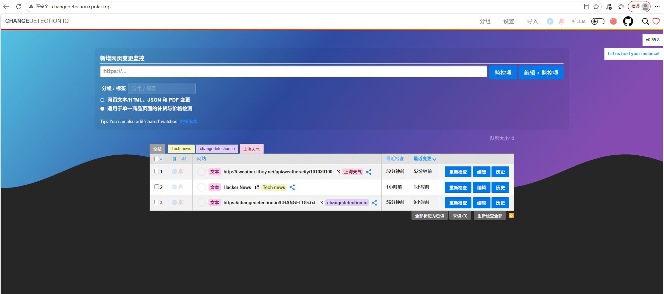Click the 编辑 > 监控项 button
This screenshot has height=294, width=664.
coord(541,73)
